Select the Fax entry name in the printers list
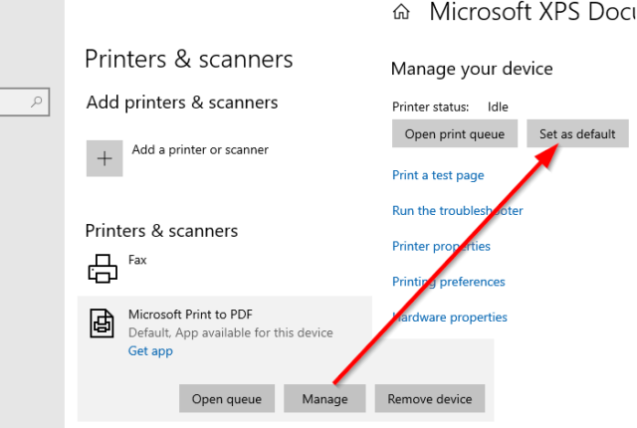The image size is (637, 428). coord(137,259)
